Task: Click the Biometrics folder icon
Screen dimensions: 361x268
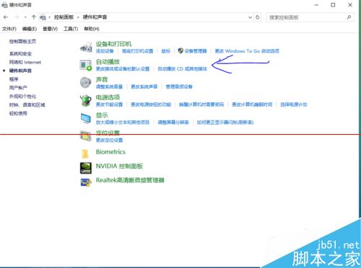Action: pyautogui.click(x=85, y=154)
